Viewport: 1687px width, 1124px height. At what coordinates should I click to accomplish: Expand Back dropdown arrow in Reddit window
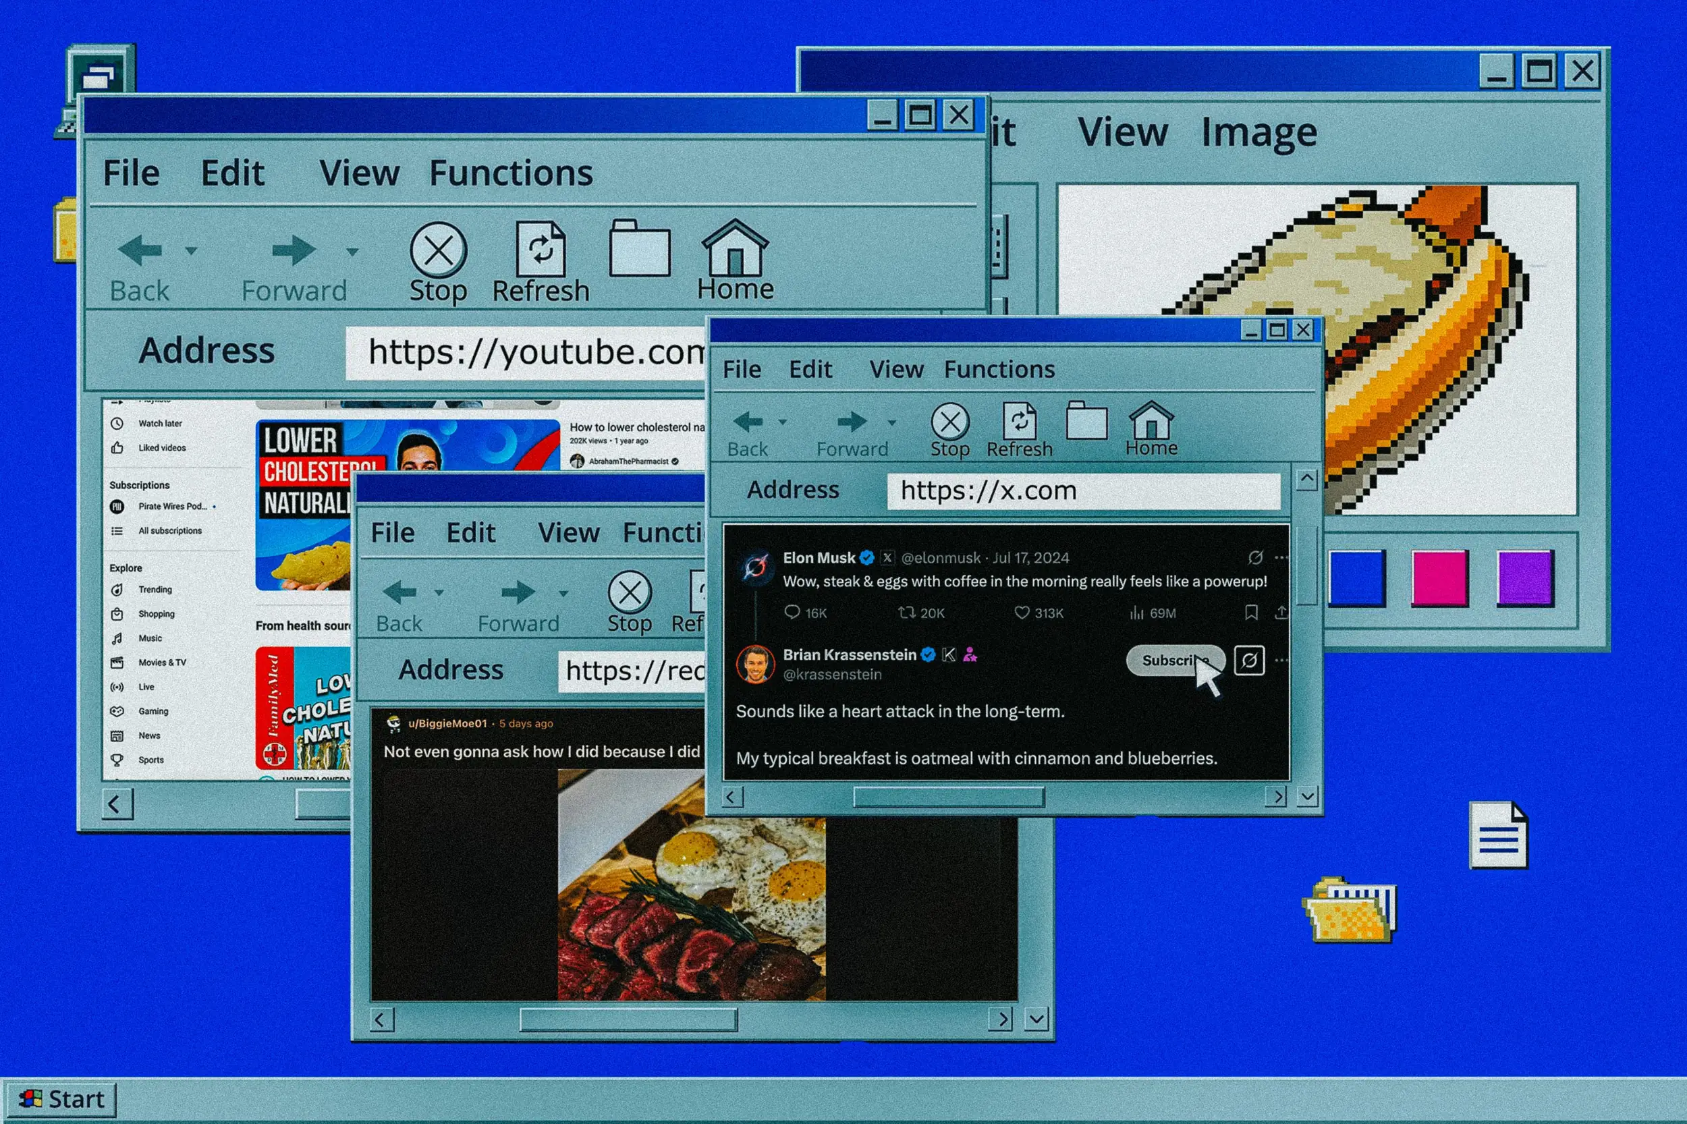pos(439,593)
